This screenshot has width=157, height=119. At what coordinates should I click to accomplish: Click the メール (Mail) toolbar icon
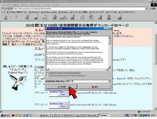pyautogui.click(x=82, y=17)
